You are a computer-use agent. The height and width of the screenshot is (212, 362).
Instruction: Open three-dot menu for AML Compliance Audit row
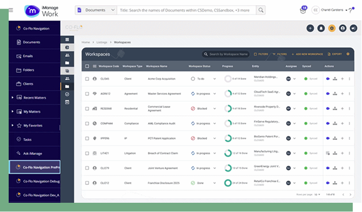click(349, 124)
